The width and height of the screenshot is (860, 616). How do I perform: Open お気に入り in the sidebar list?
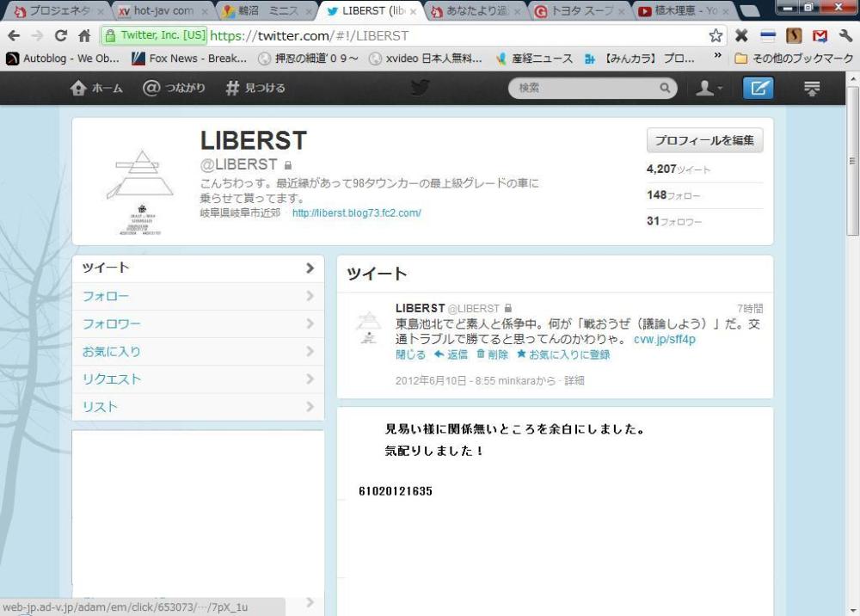[x=198, y=352]
